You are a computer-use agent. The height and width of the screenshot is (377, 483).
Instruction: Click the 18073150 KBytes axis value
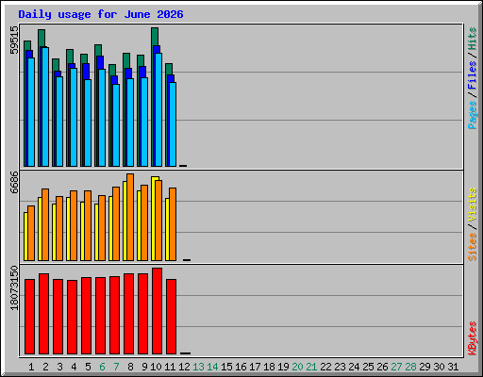pyautogui.click(x=14, y=287)
